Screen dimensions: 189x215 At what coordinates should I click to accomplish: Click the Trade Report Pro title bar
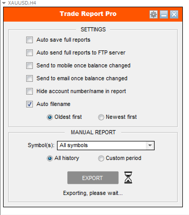[88, 14]
